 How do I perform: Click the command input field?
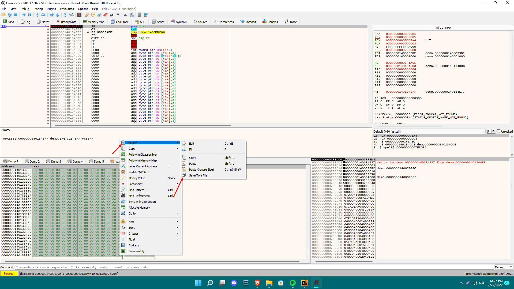pos(254,267)
